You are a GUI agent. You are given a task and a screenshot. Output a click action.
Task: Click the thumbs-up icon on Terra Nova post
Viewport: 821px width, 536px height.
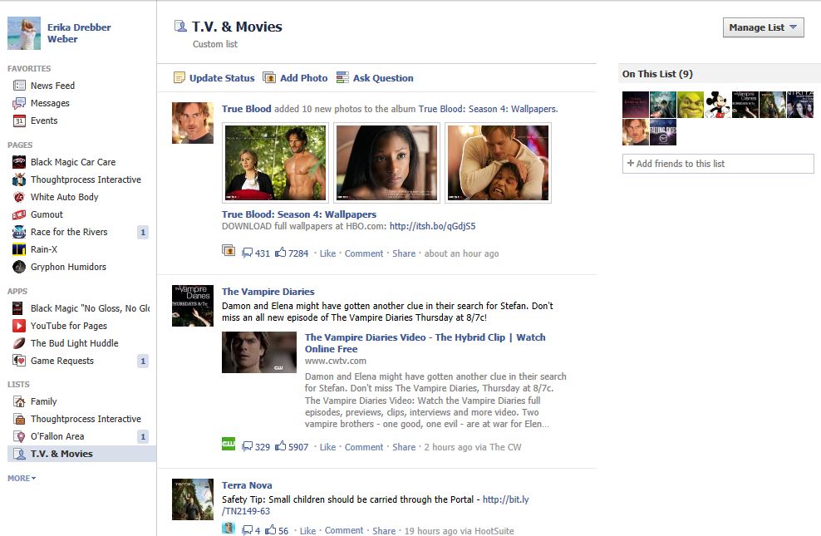point(271,529)
